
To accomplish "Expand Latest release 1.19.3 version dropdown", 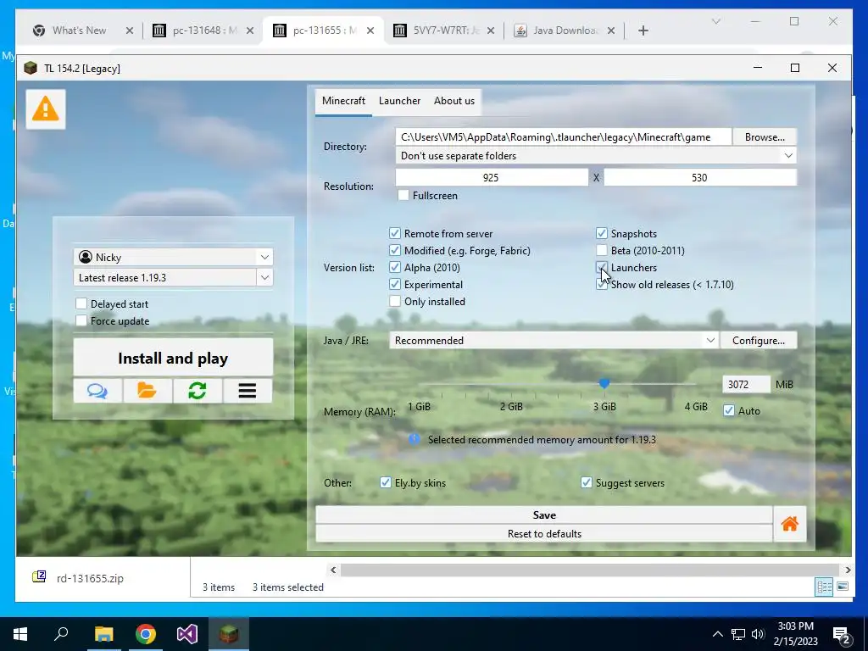I will (264, 277).
